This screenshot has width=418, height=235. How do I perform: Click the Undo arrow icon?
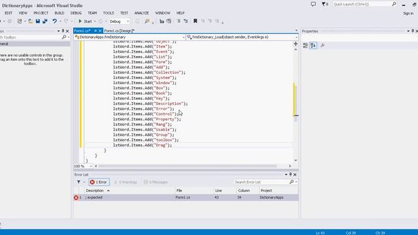click(x=54, y=21)
